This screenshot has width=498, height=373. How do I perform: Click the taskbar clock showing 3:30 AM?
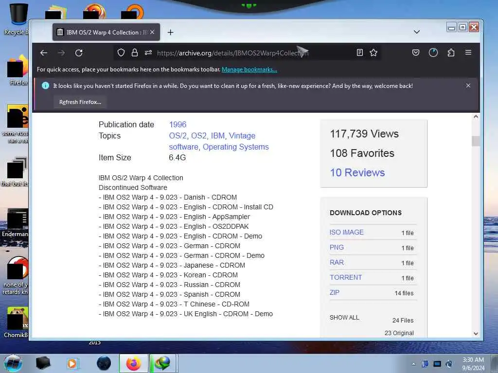tap(473, 364)
